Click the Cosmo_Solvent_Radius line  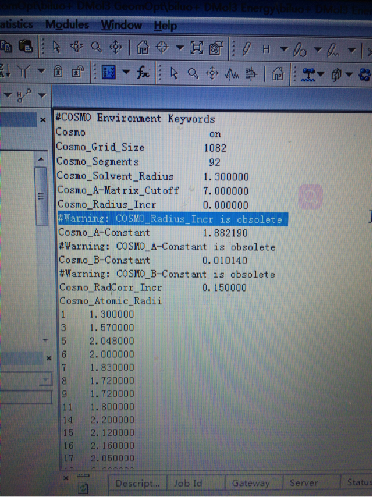(x=152, y=176)
